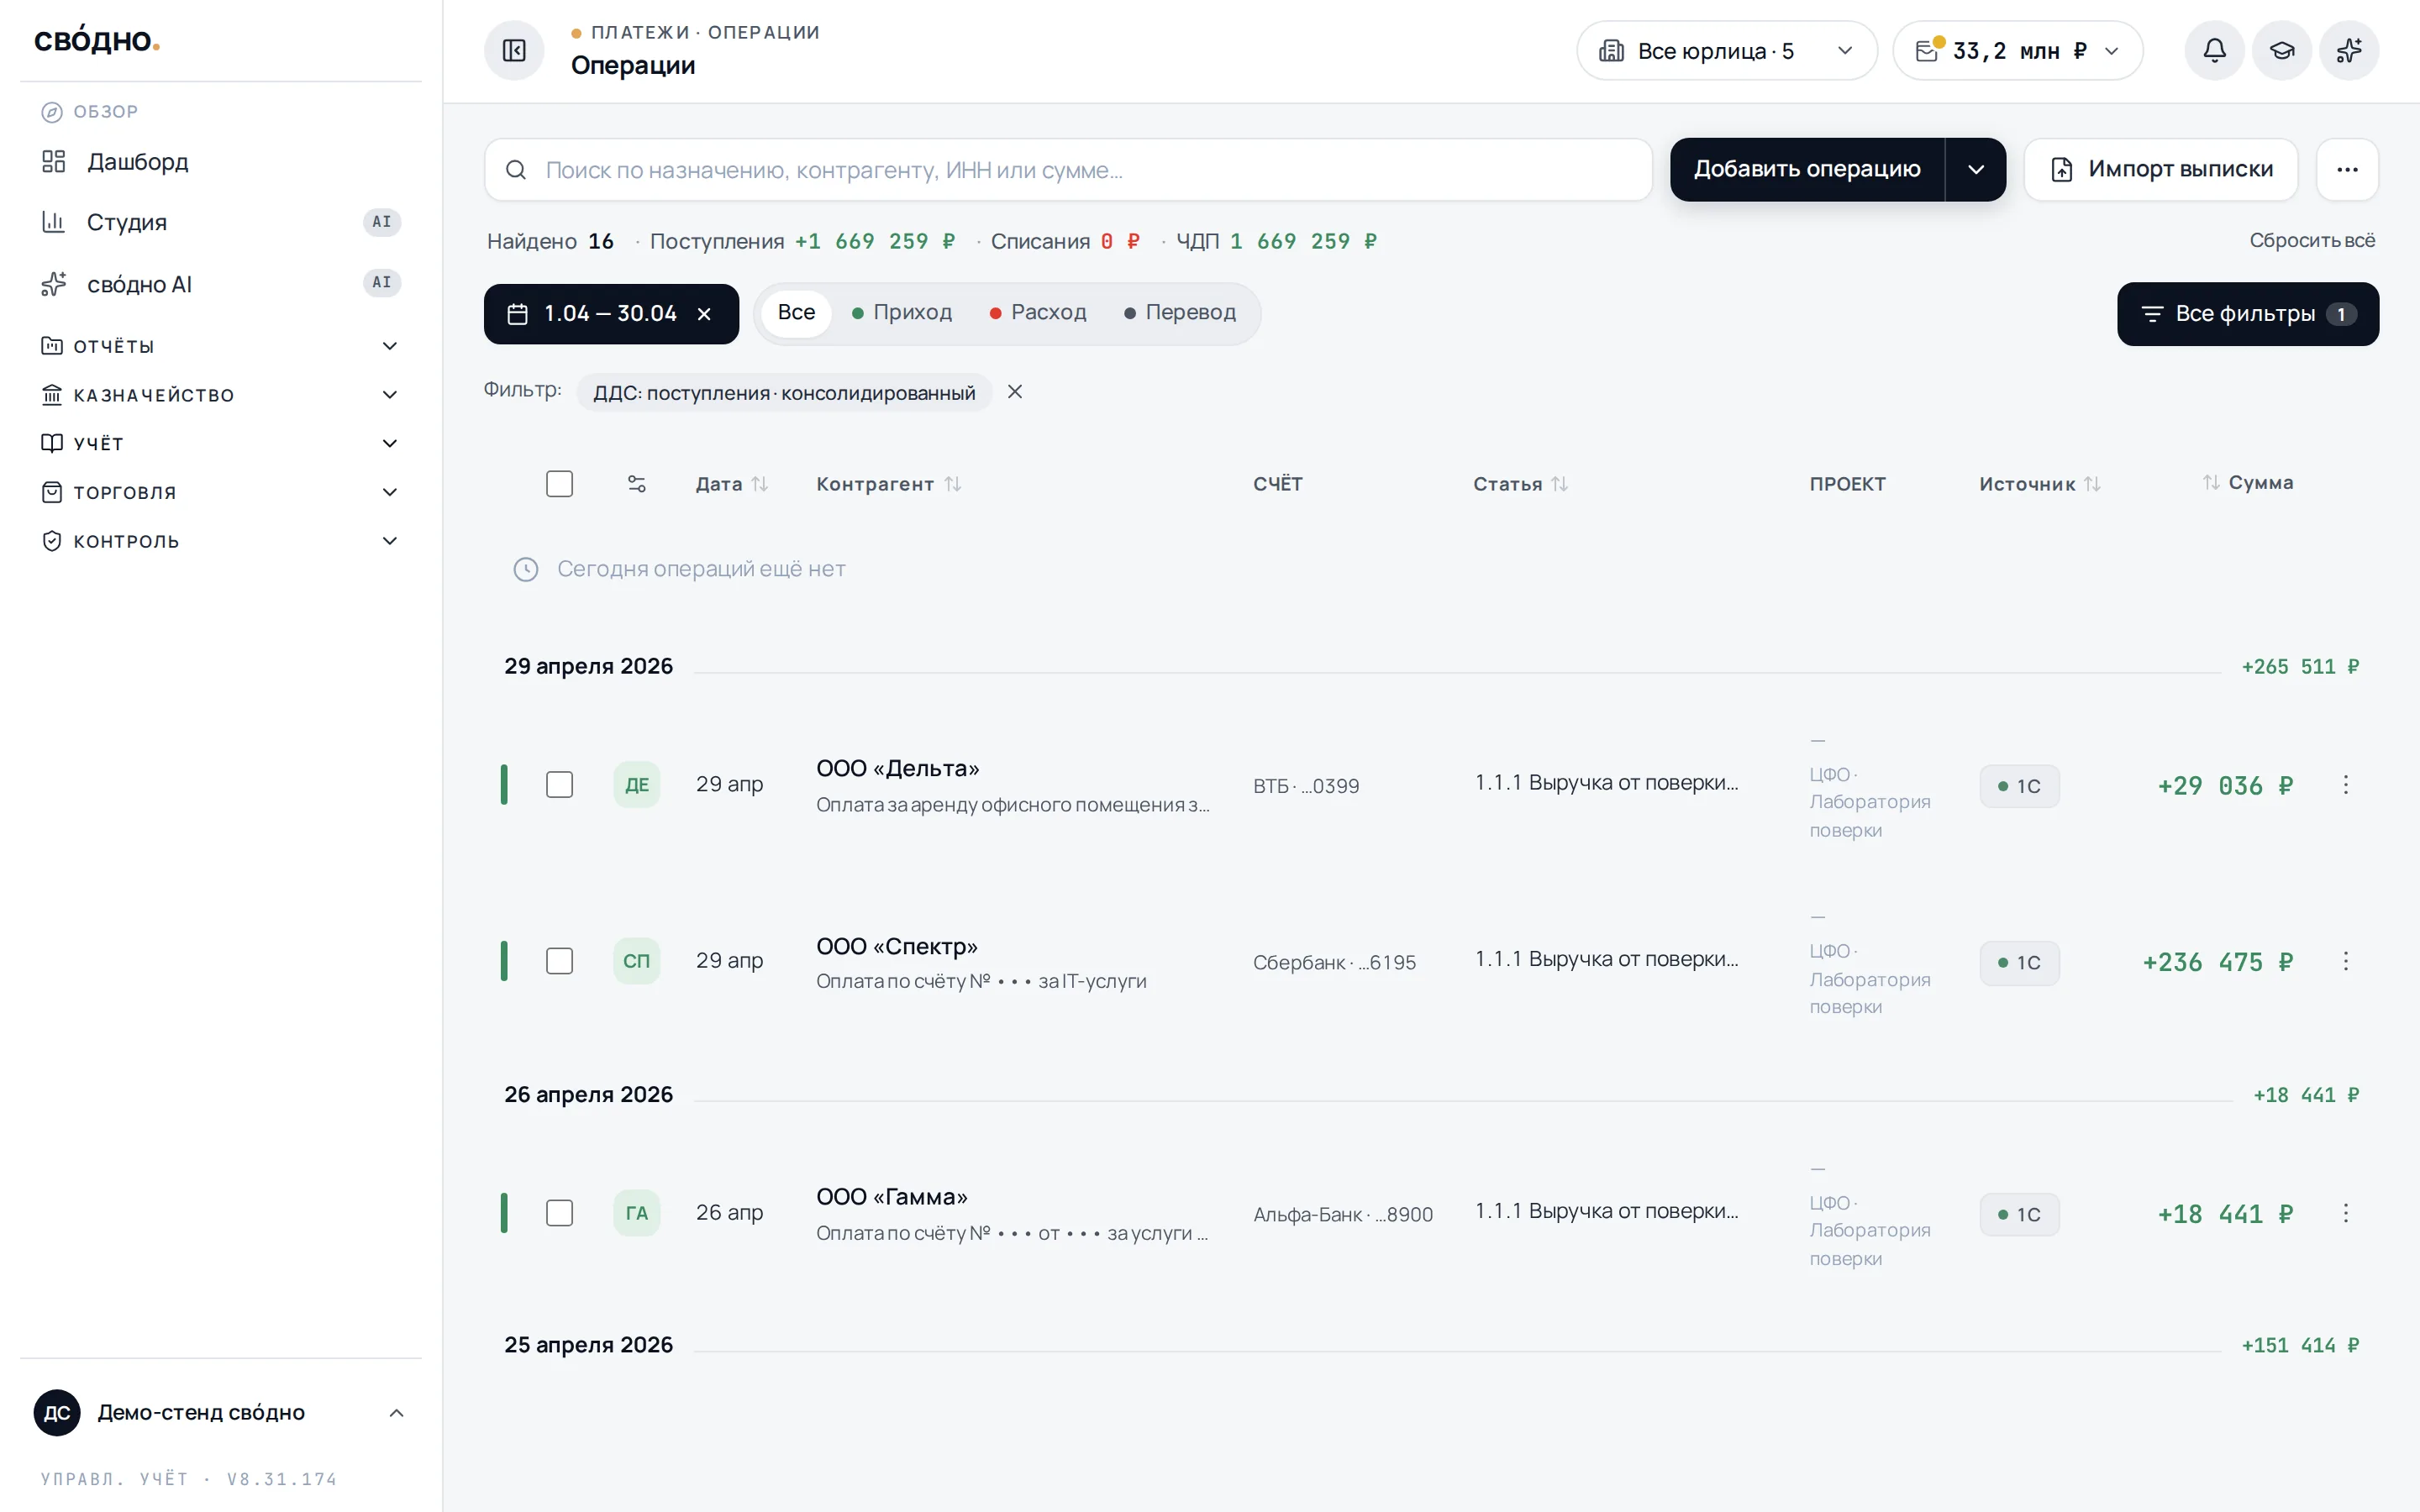Image resolution: width=2420 pixels, height=1512 pixels.
Task: Click Сбросить всё link
Action: (2311, 241)
